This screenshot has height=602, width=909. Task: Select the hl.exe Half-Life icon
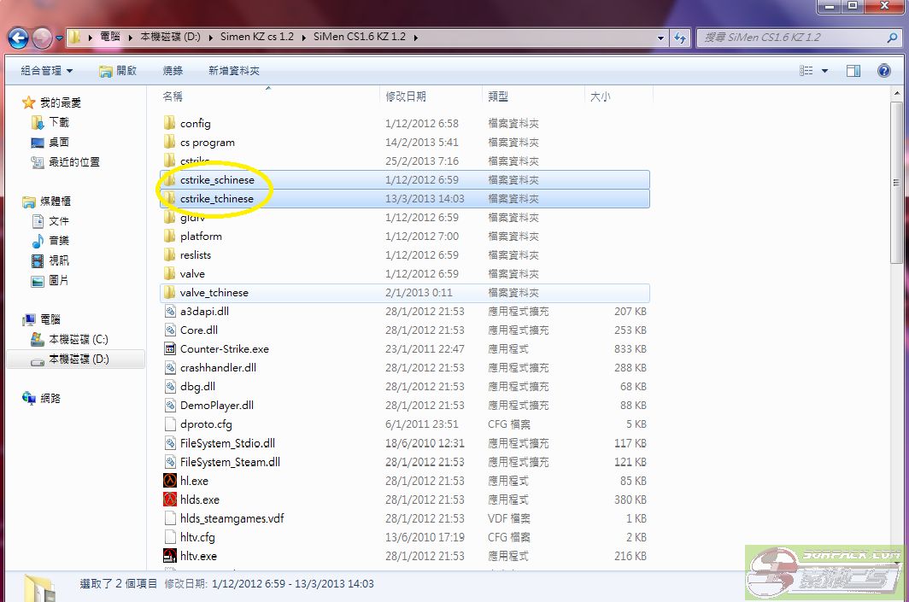click(x=170, y=481)
